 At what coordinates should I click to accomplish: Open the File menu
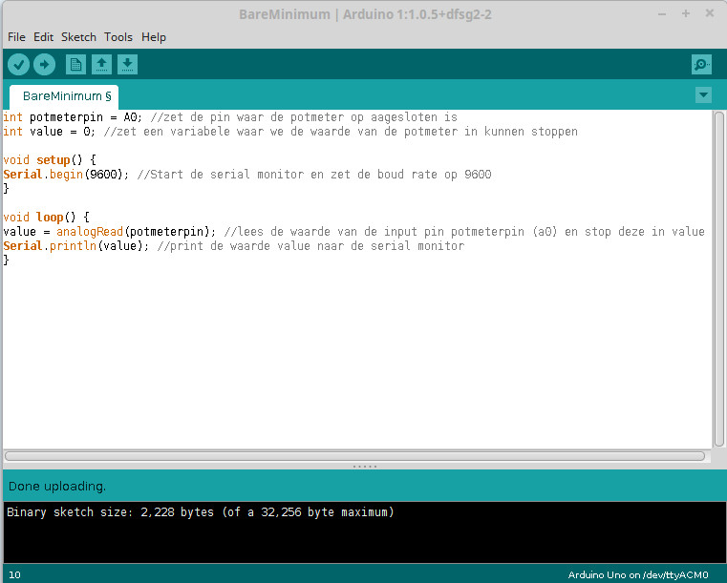(16, 37)
